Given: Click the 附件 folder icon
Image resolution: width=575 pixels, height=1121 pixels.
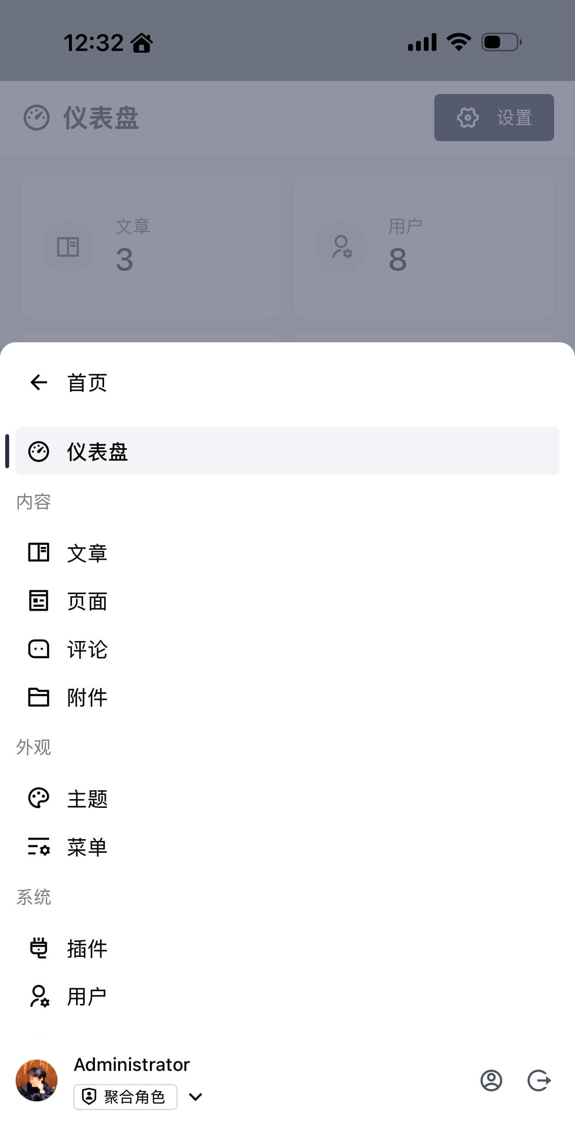Looking at the screenshot, I should pos(38,697).
